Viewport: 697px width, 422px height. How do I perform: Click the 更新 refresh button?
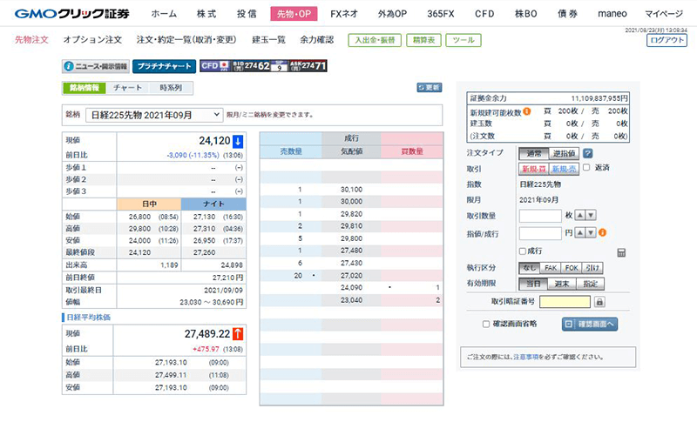click(429, 88)
